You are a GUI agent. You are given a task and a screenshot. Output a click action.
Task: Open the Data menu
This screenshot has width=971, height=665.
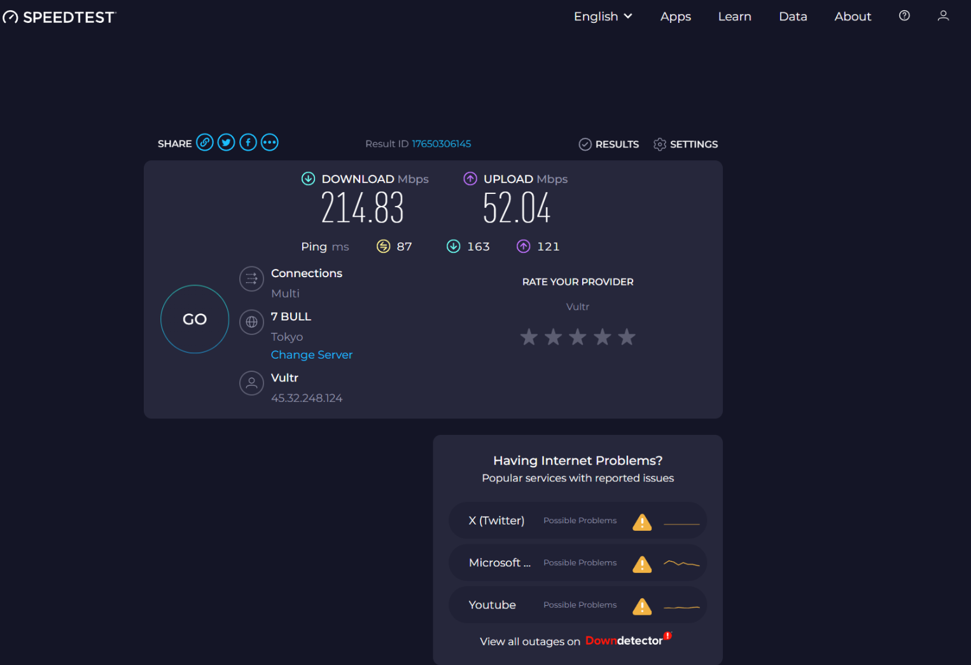tap(793, 17)
